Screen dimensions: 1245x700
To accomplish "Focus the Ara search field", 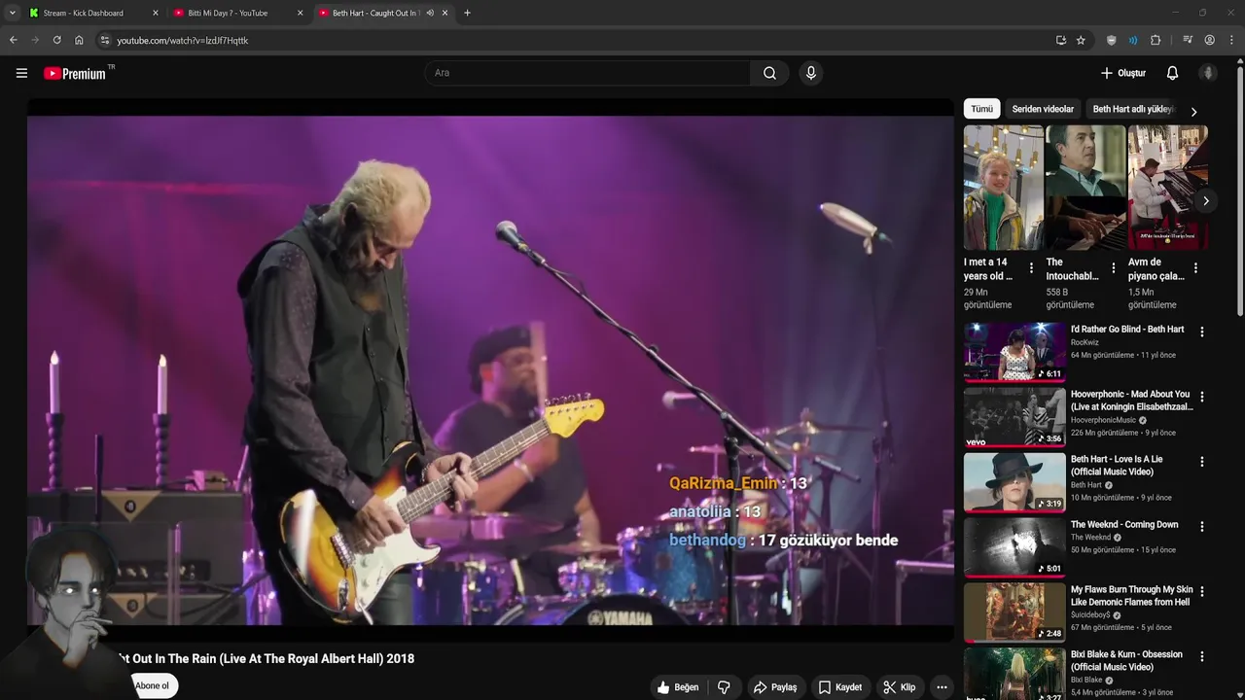I will tap(587, 73).
